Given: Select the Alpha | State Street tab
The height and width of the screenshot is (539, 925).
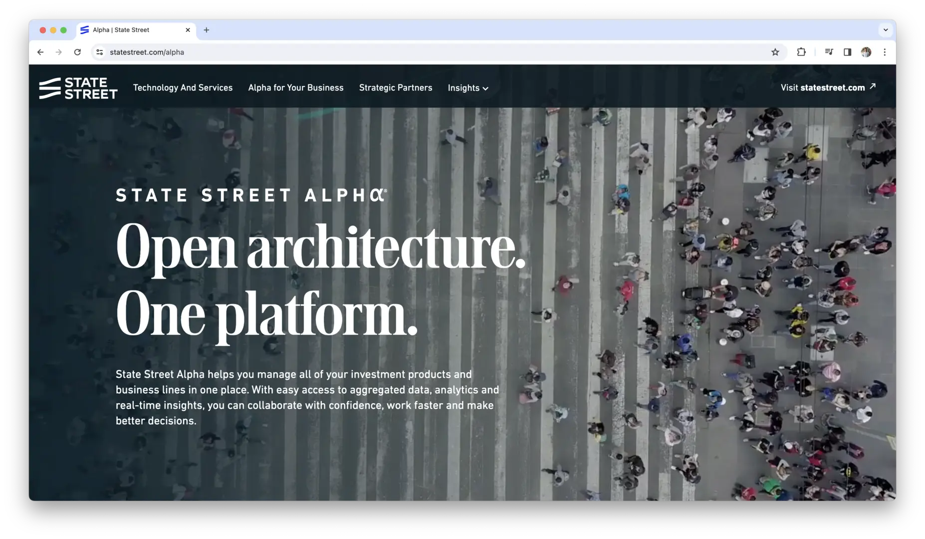Looking at the screenshot, I should pyautogui.click(x=136, y=30).
